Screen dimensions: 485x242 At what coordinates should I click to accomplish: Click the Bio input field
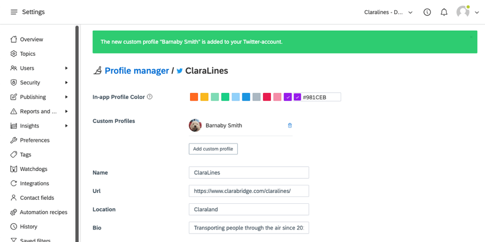tap(249, 228)
